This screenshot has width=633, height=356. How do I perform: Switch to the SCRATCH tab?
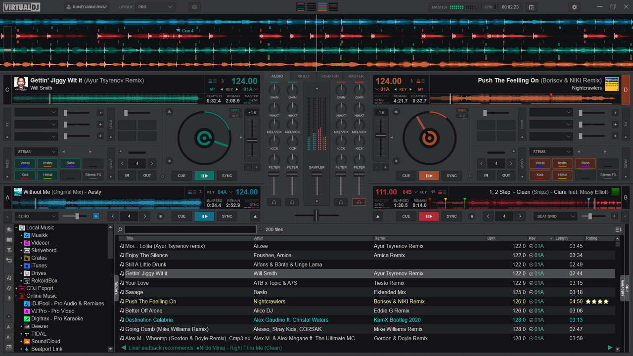tap(330, 76)
